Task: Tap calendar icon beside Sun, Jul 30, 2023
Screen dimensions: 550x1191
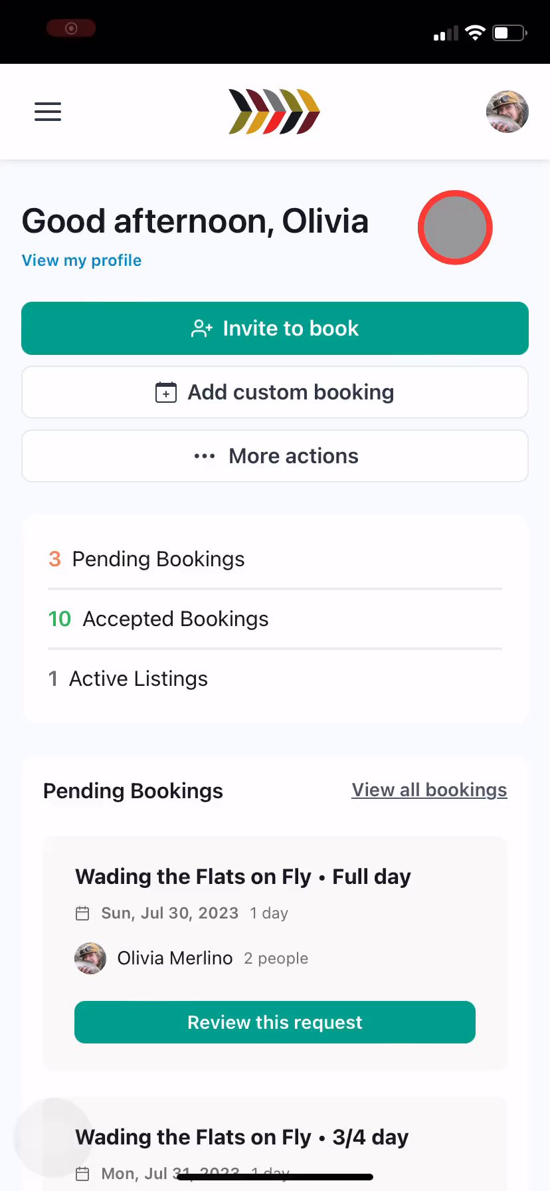Action: tap(82, 913)
